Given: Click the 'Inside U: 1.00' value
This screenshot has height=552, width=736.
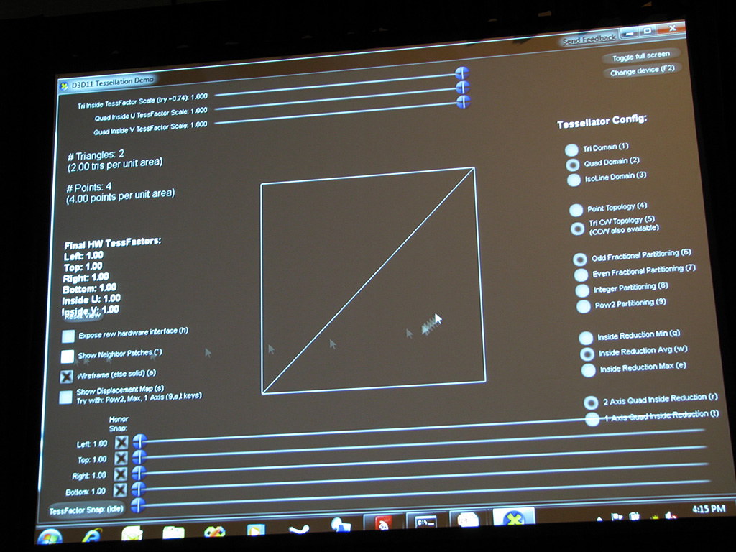Looking at the screenshot, I should coord(91,300).
